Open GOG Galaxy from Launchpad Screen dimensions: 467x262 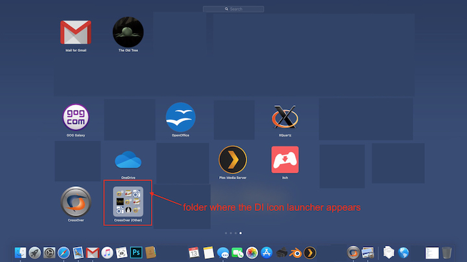pos(76,117)
